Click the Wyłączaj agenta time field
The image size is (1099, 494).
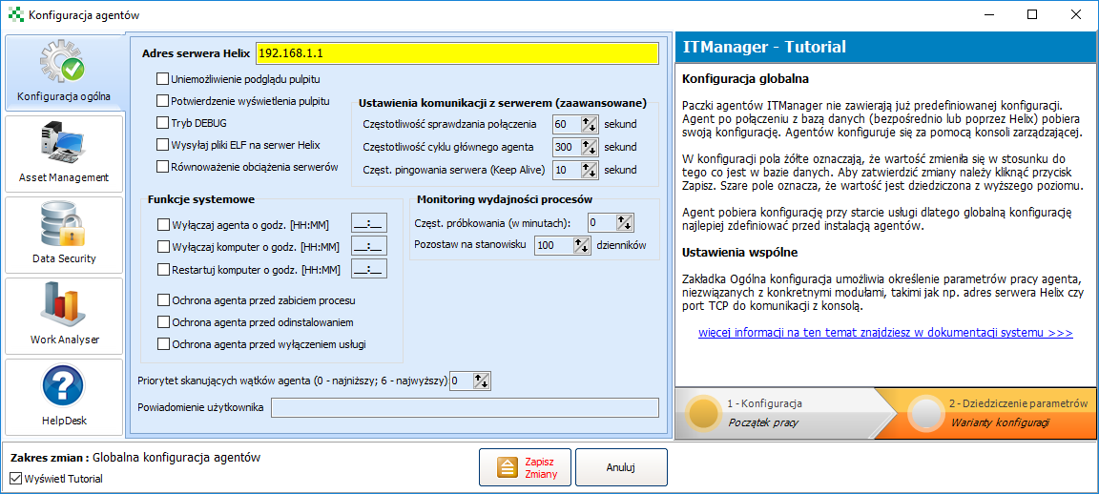(368, 225)
